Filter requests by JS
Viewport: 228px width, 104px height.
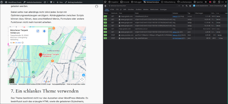click(121, 9)
